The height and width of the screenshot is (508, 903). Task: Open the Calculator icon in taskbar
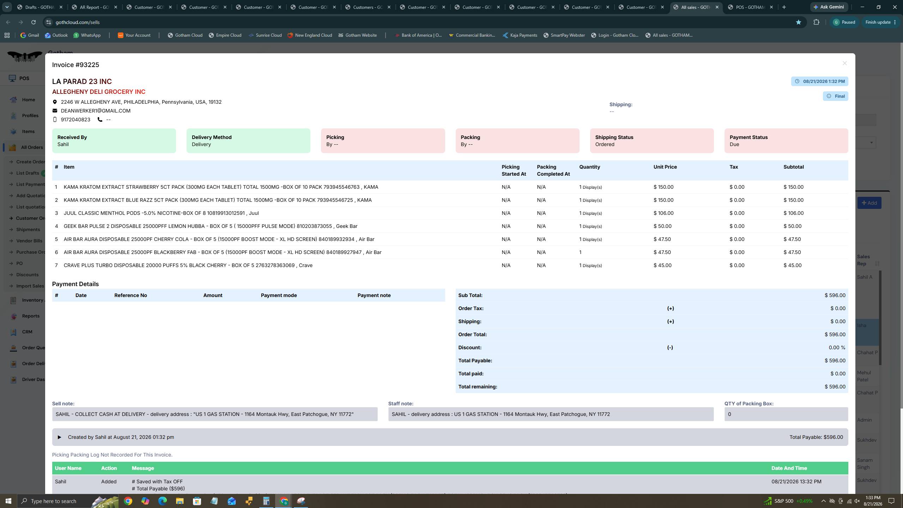[266, 501]
